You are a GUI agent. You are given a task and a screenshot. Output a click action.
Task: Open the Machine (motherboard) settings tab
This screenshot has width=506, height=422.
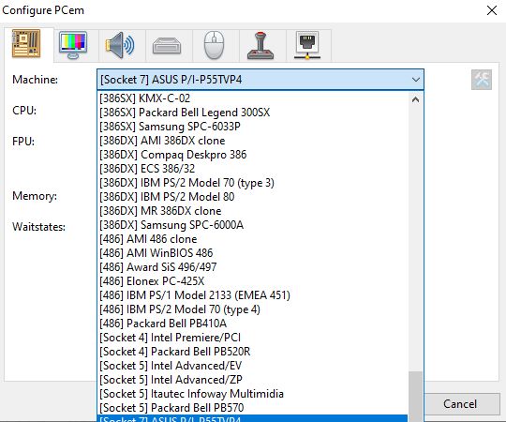pyautogui.click(x=26, y=43)
